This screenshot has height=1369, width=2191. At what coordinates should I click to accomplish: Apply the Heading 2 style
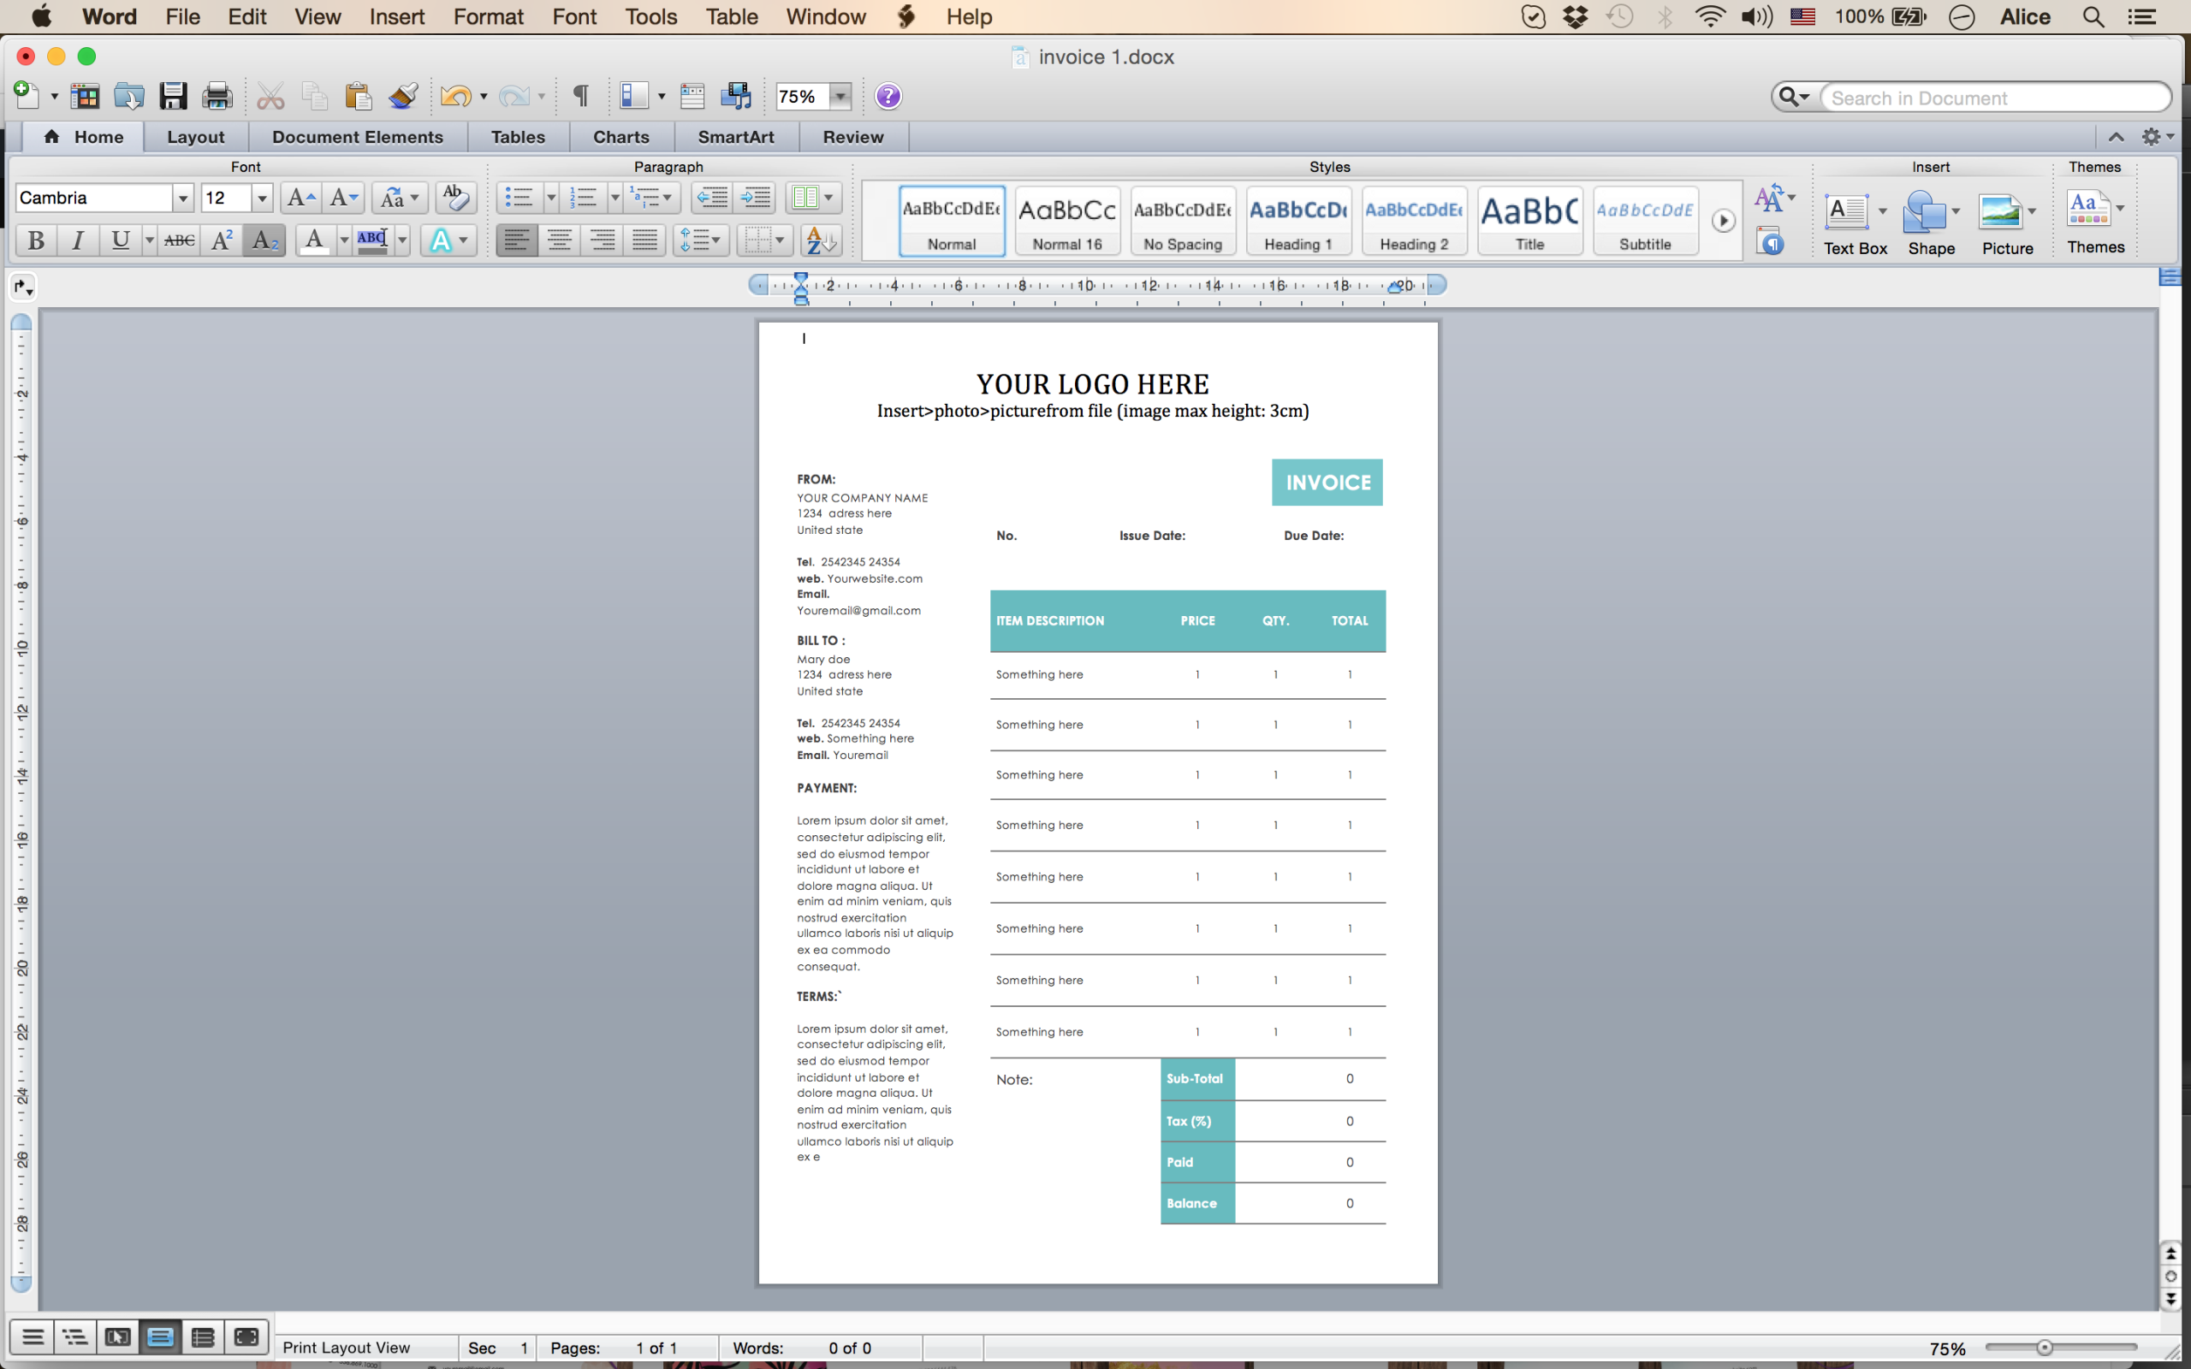(1414, 221)
